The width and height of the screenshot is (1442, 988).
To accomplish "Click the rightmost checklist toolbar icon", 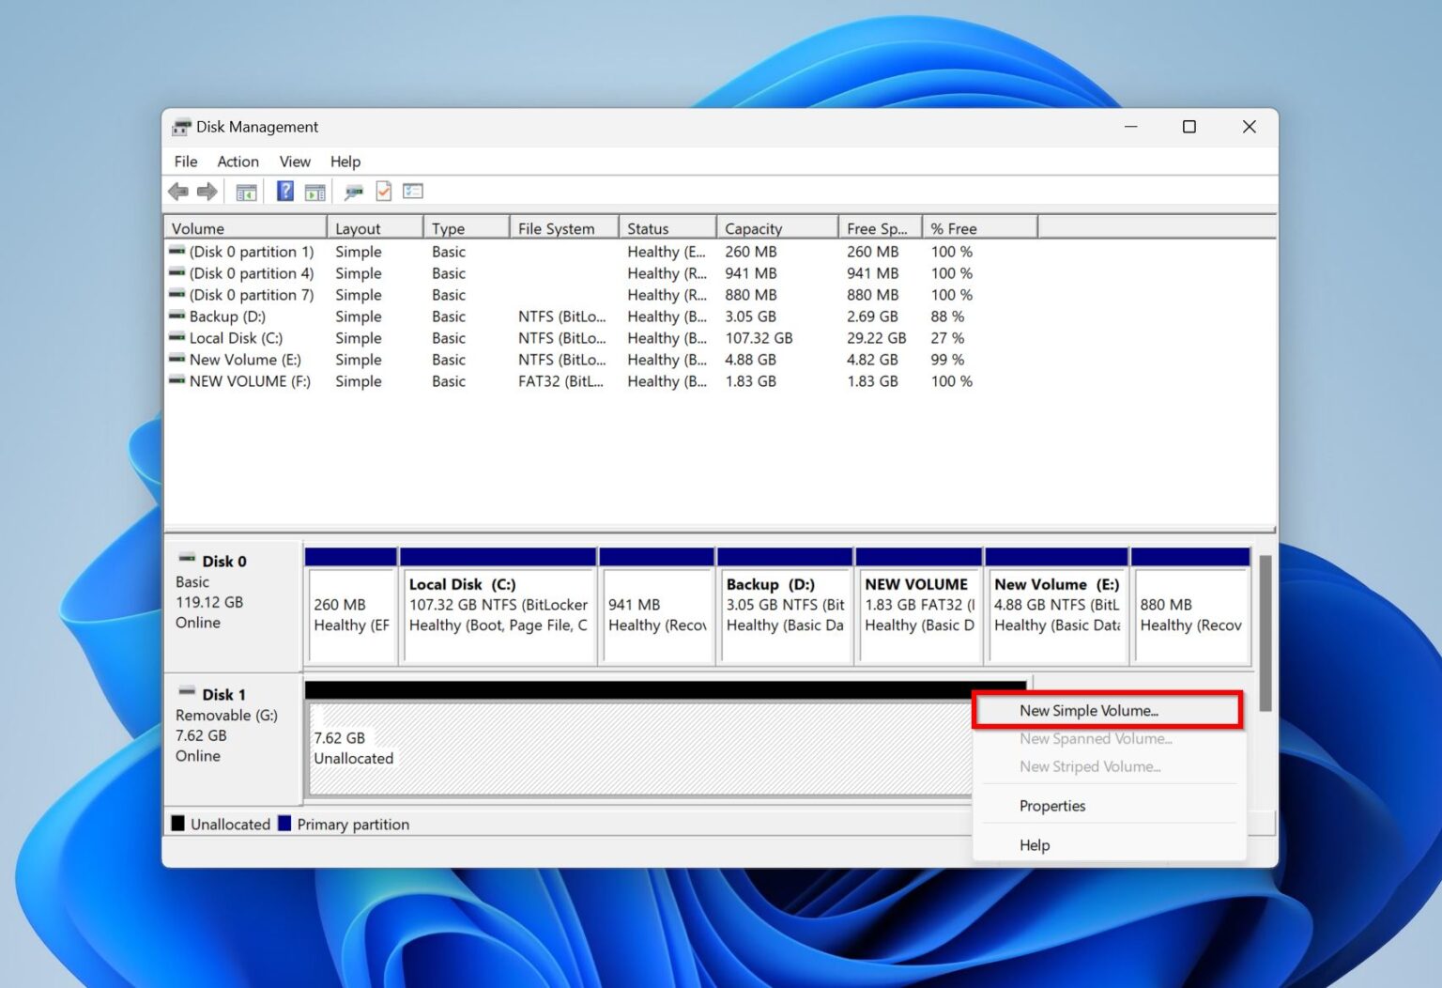I will click(x=413, y=191).
